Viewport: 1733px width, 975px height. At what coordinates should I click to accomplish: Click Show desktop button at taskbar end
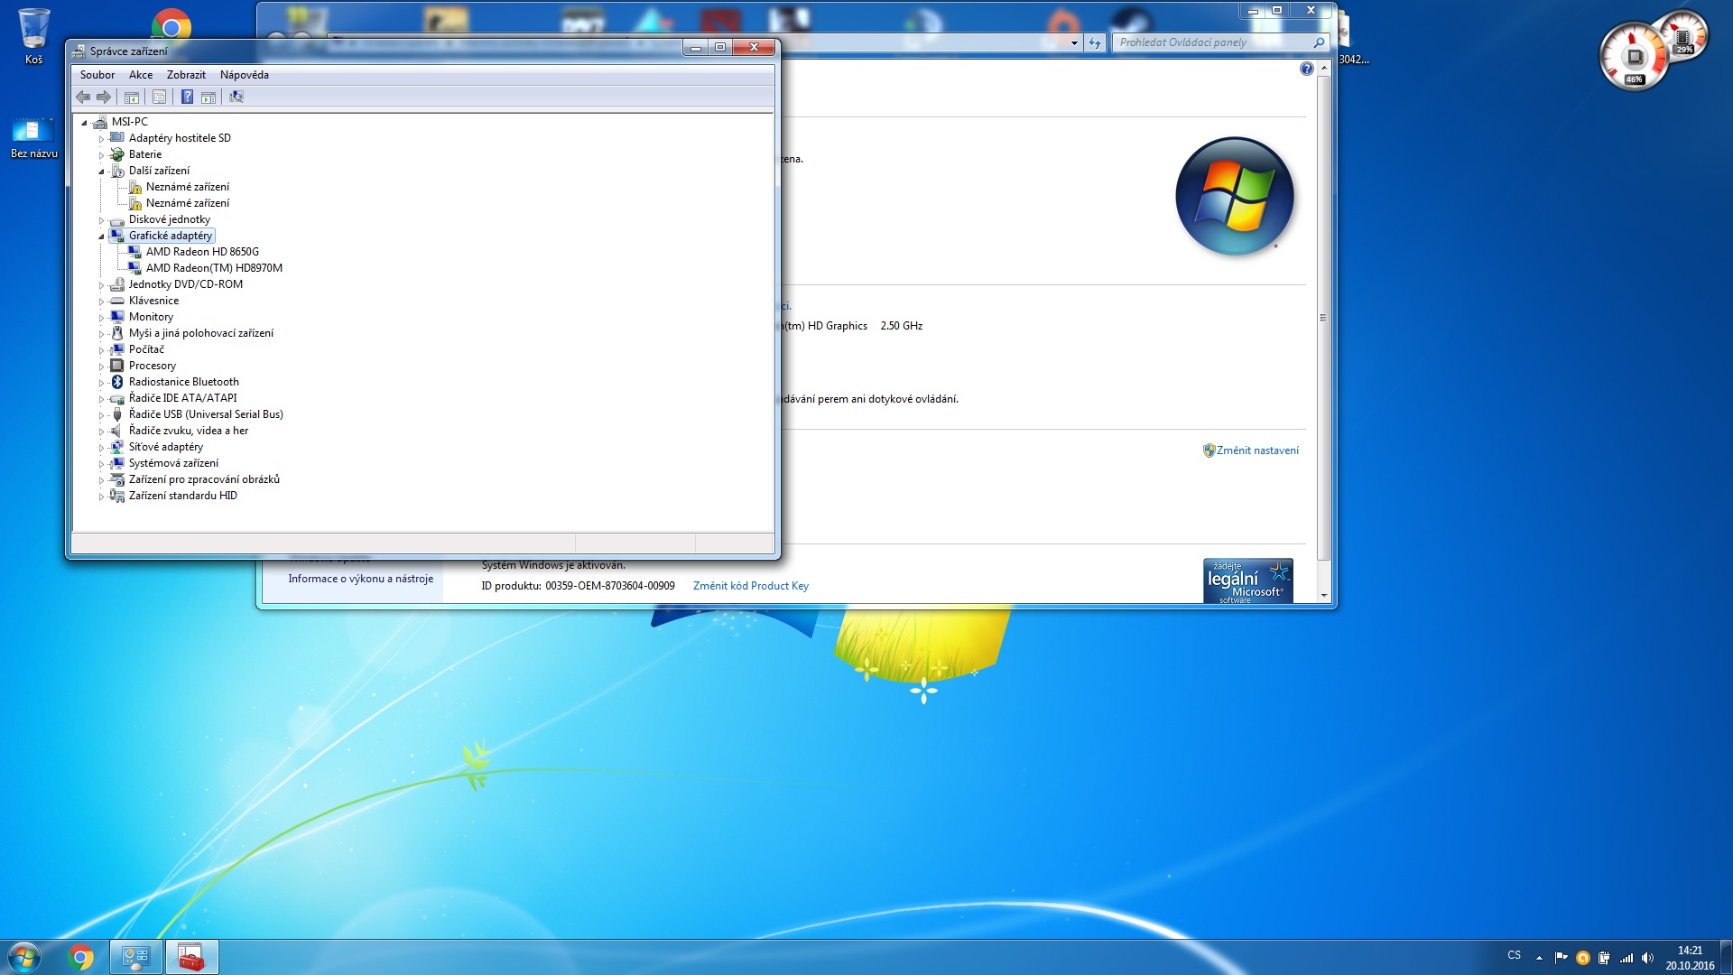[x=1726, y=957]
